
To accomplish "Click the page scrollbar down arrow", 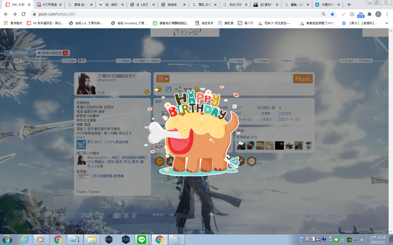I will [391, 232].
